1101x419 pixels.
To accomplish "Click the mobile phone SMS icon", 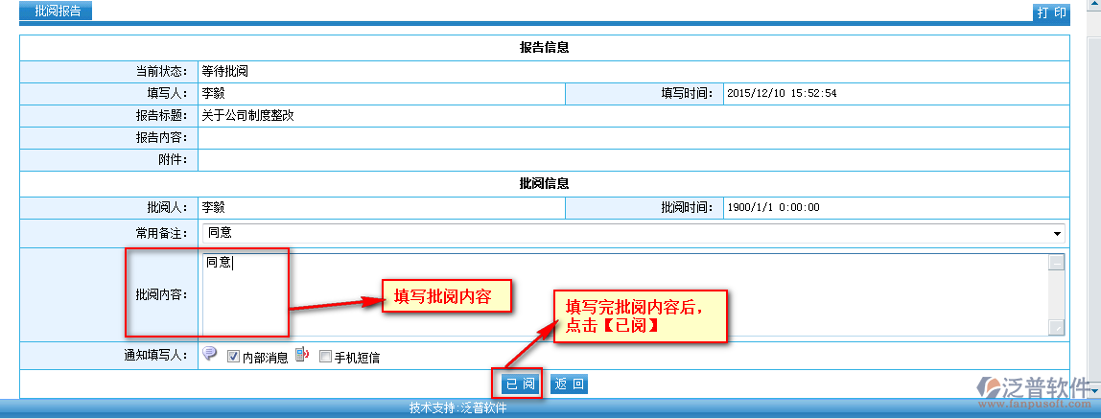I will pyautogui.click(x=302, y=355).
